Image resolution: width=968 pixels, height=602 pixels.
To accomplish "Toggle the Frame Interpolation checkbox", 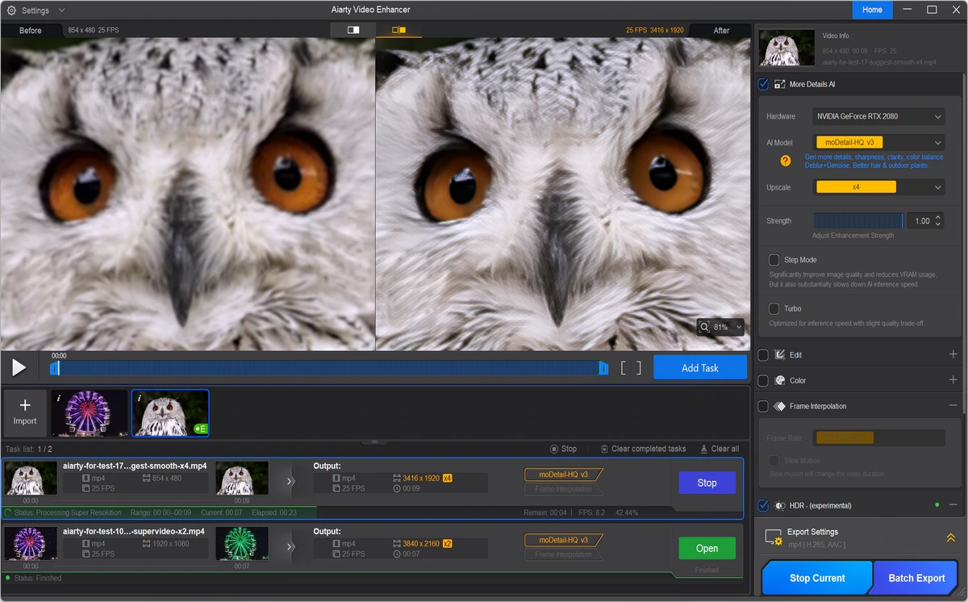I will point(763,406).
